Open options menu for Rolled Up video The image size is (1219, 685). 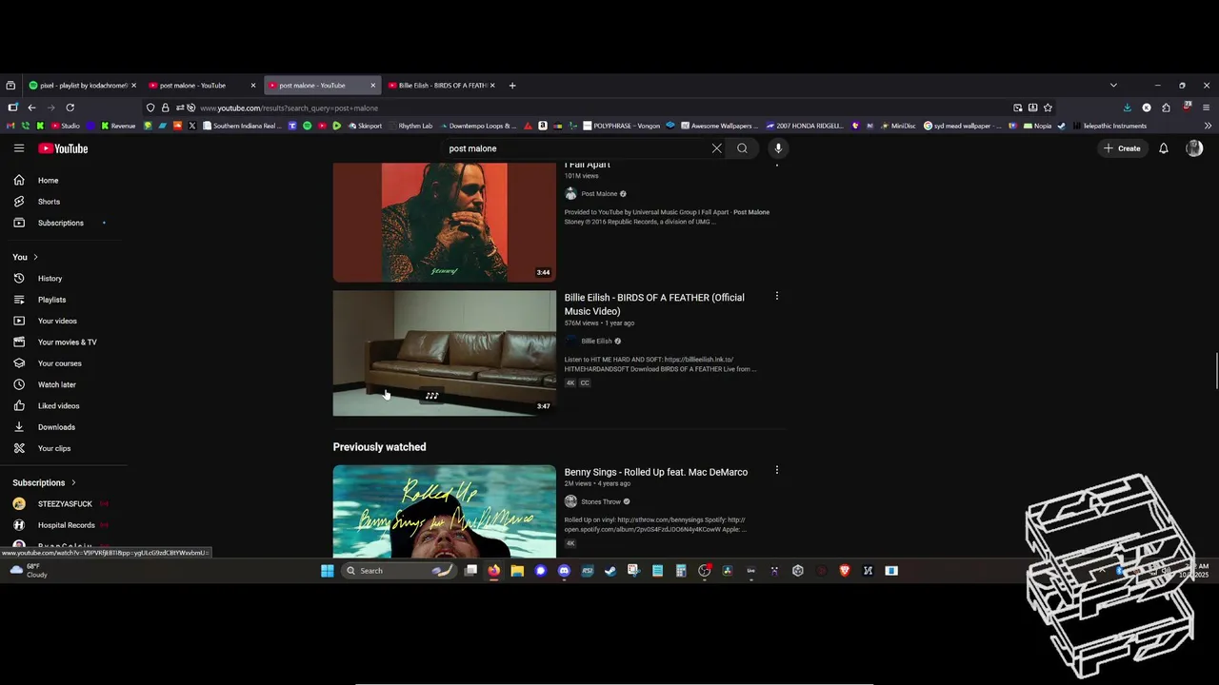click(x=777, y=470)
